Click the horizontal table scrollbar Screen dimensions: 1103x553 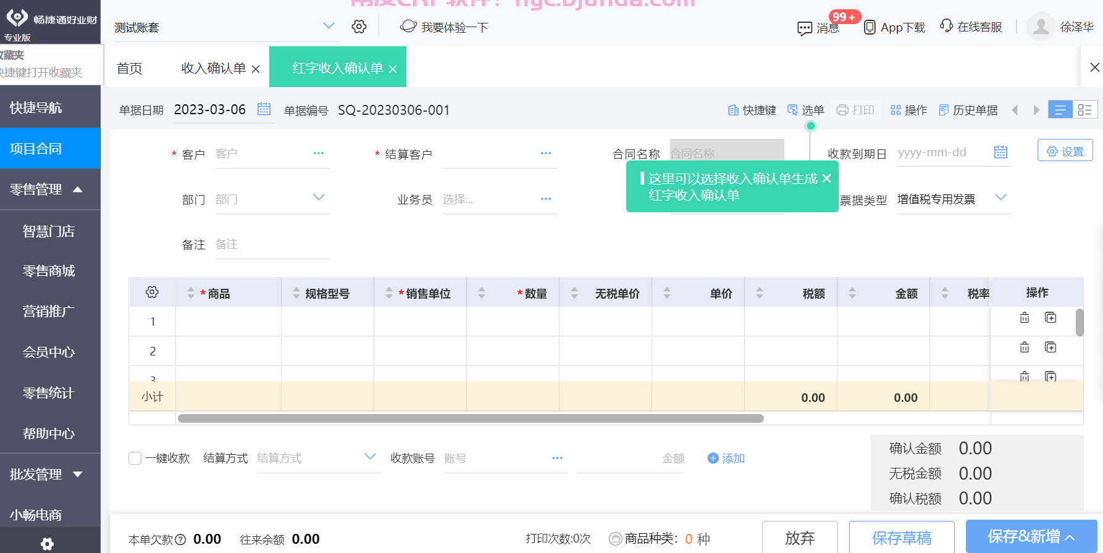click(471, 418)
